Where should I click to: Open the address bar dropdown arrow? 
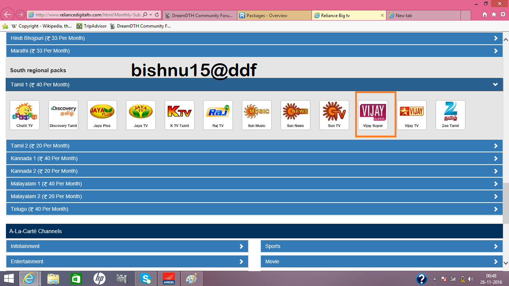coord(151,15)
